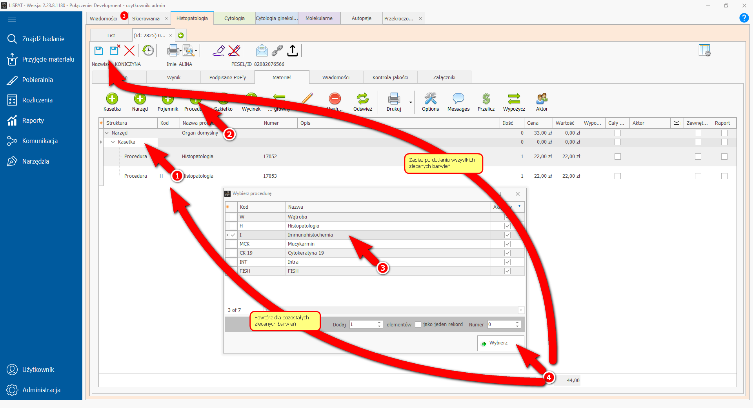Toggle 'jako jeden rekord' checkbox
Image resolution: width=753 pixels, height=408 pixels.
click(x=418, y=324)
